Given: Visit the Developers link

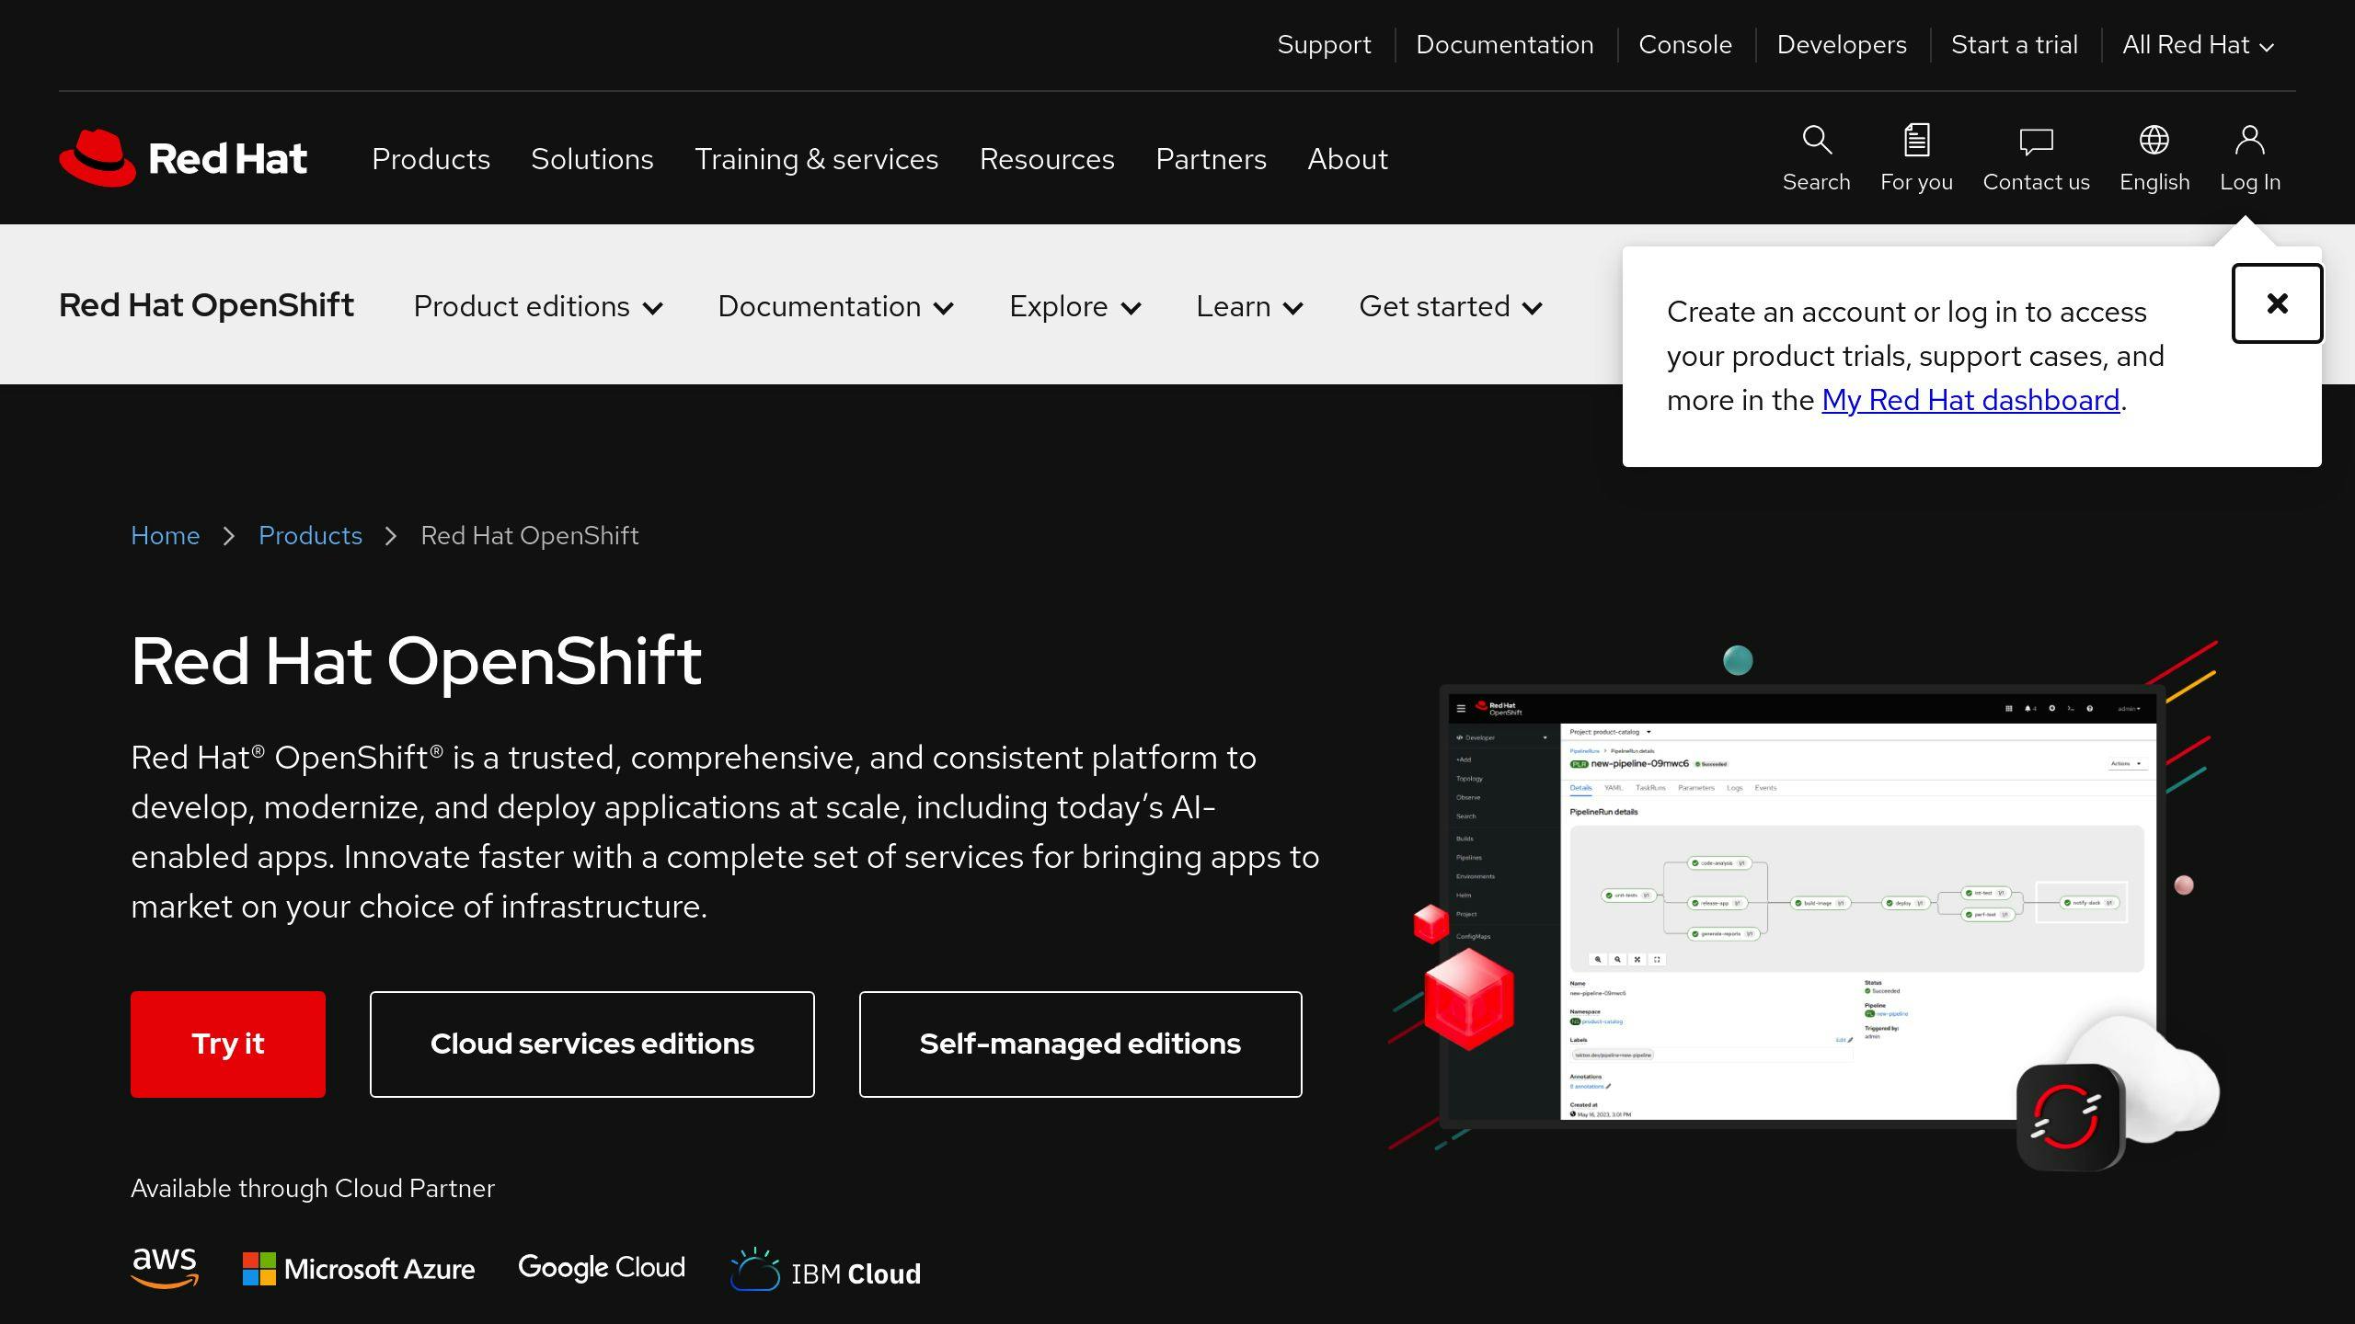Looking at the screenshot, I should 1842,45.
